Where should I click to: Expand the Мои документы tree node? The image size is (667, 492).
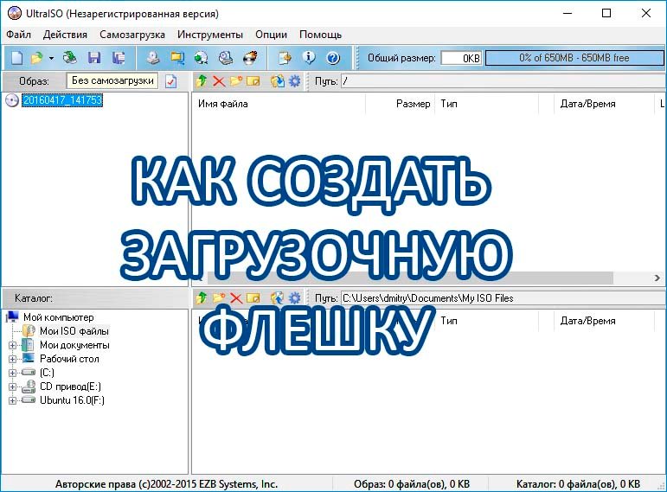12,345
